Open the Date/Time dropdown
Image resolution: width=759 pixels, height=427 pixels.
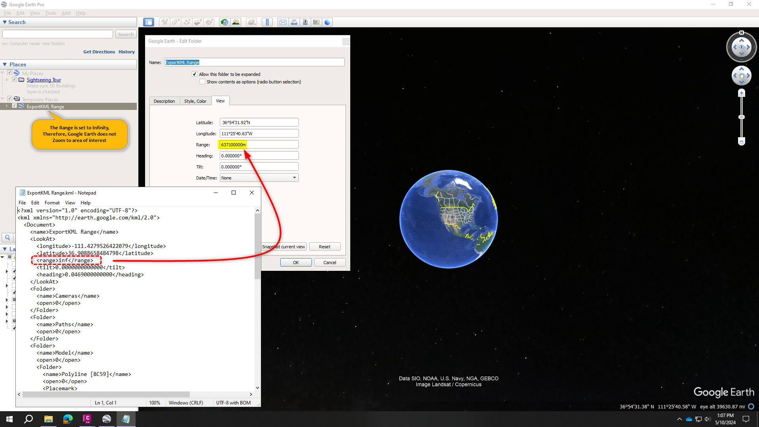point(294,178)
